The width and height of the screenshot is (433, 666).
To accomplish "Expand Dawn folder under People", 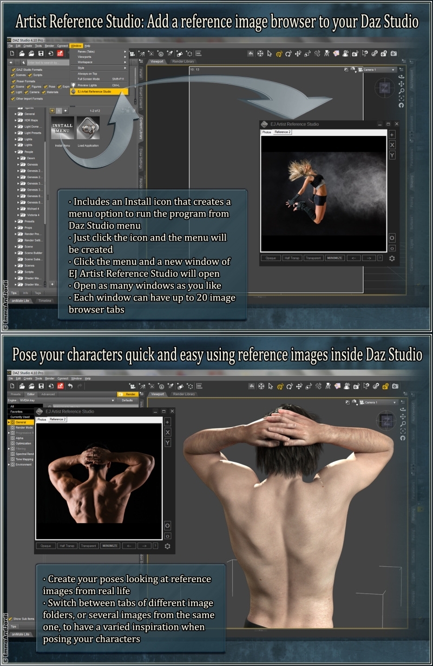I will pos(19,158).
